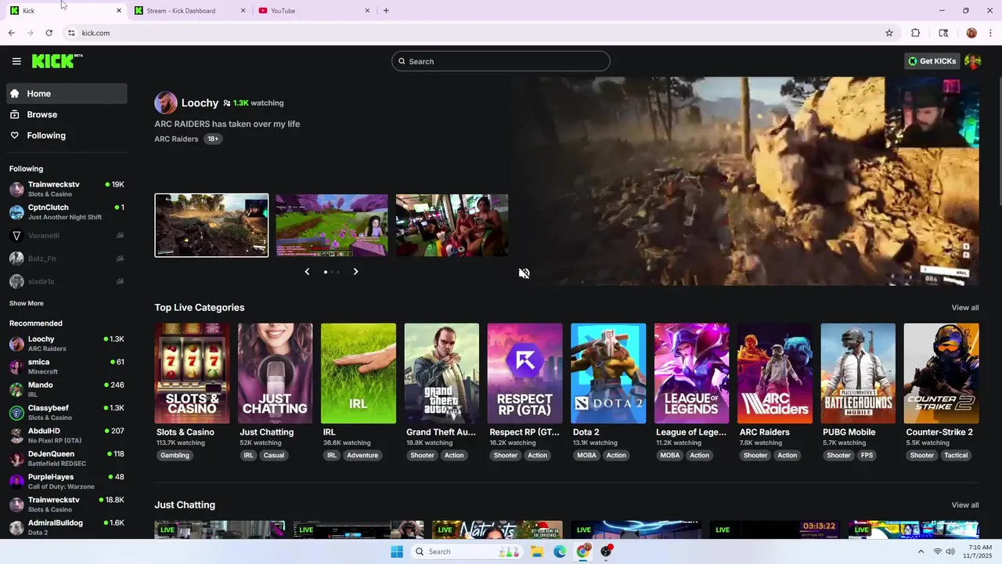
Task: Open PurpleHayes in the Recommended list
Action: click(x=67, y=481)
